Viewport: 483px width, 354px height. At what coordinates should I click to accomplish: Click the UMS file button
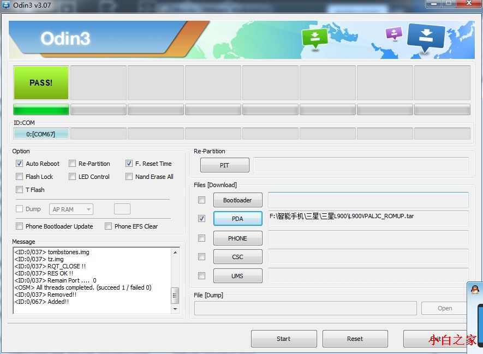coord(237,276)
